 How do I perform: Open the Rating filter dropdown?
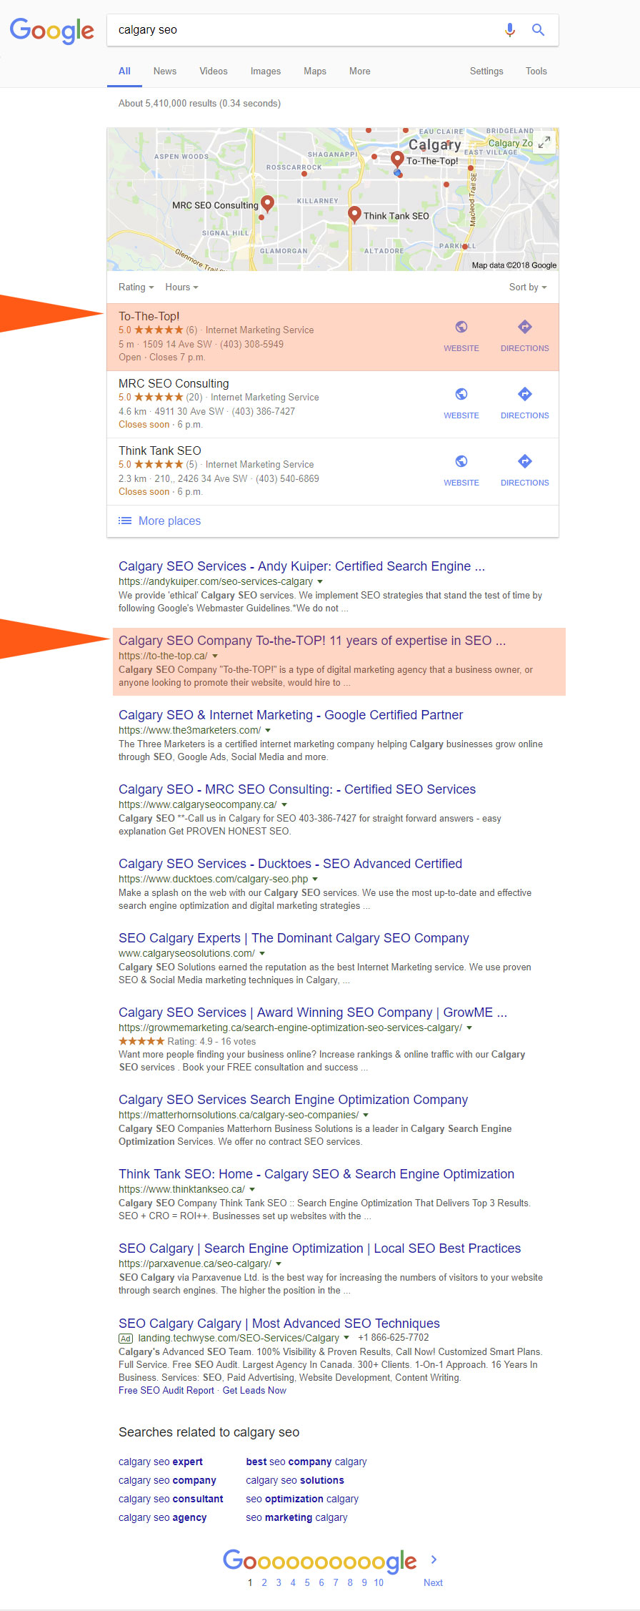coord(136,287)
